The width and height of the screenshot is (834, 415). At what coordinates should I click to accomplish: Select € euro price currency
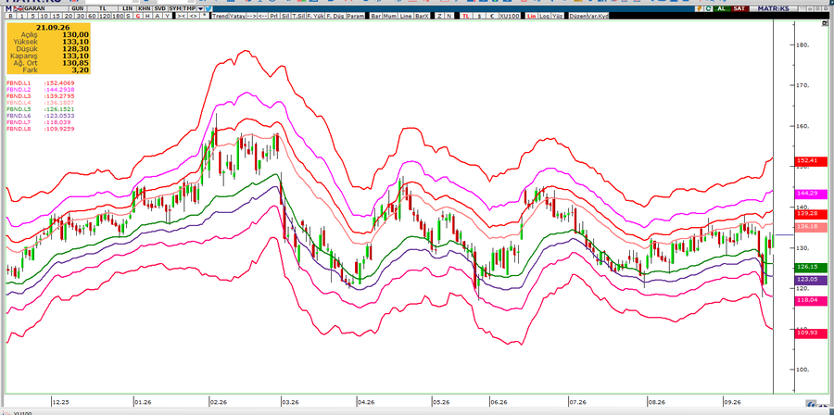click(493, 16)
